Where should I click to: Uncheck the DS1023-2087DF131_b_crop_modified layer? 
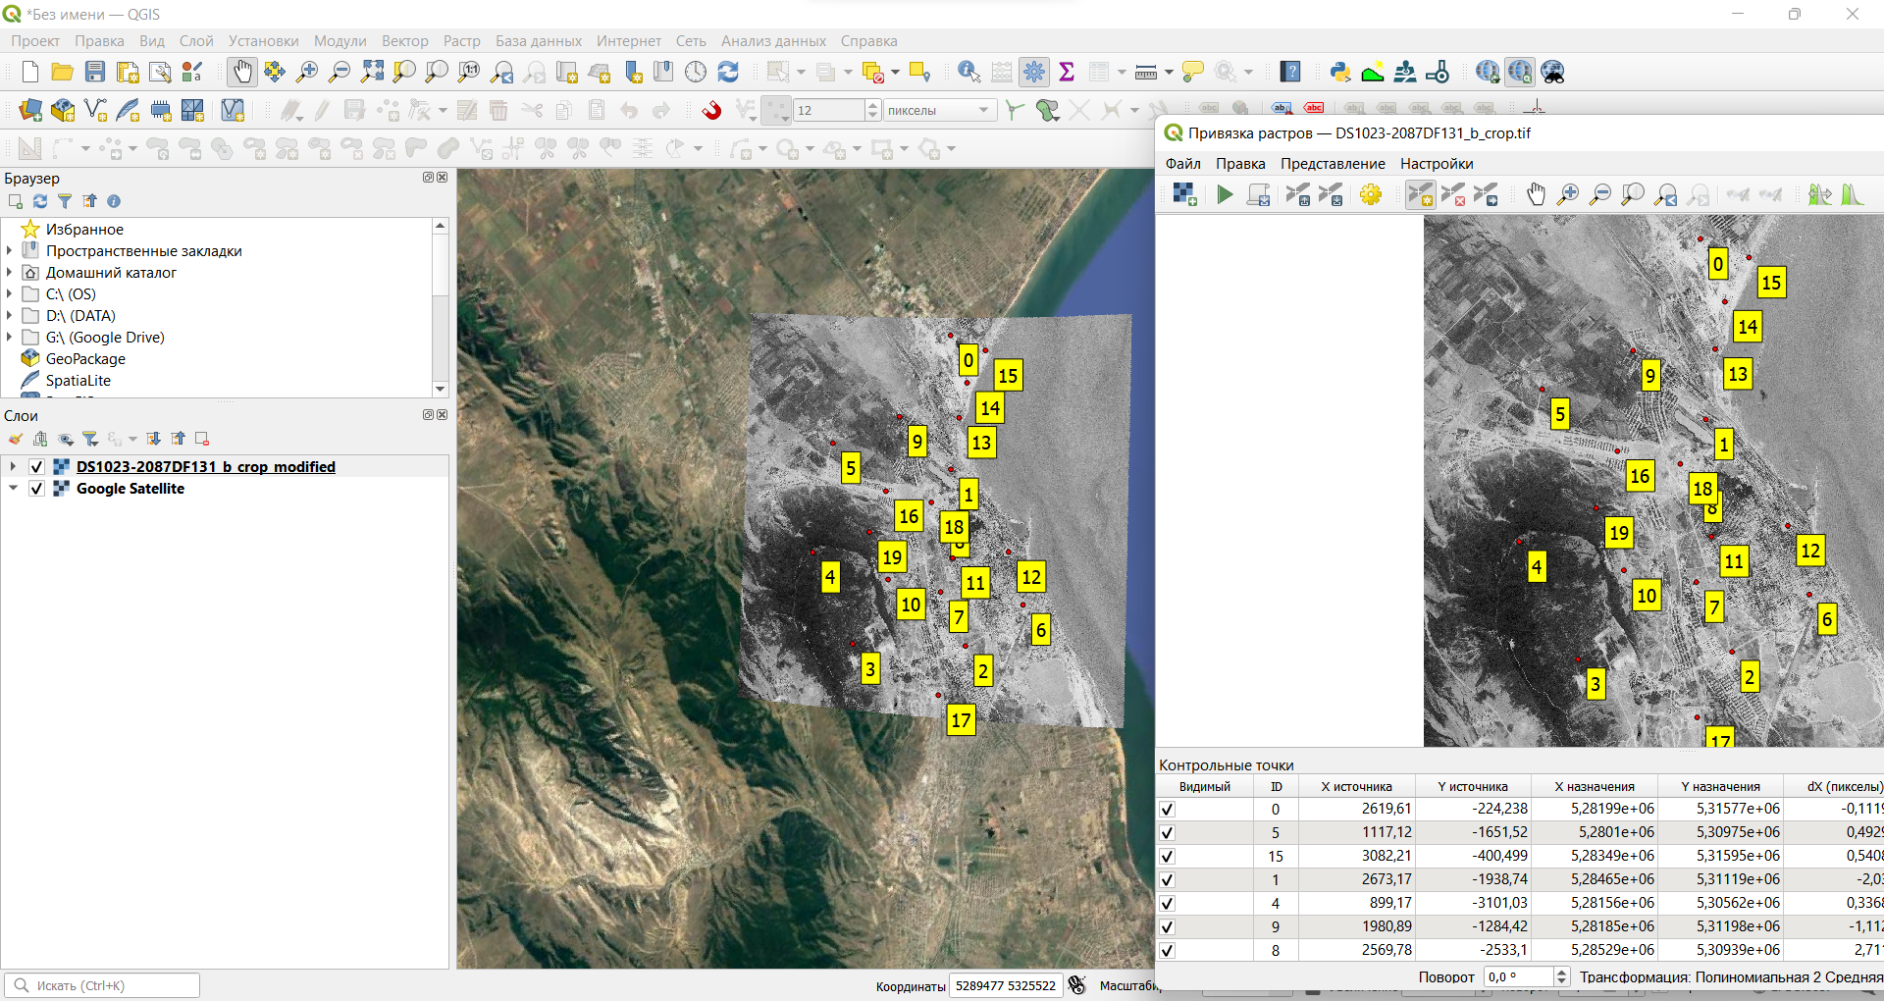tap(37, 467)
